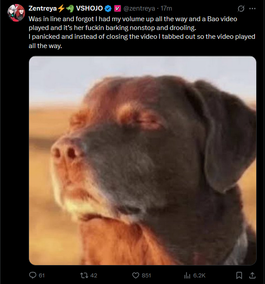Open the pink VShojo affiliate badge

(x=118, y=8)
